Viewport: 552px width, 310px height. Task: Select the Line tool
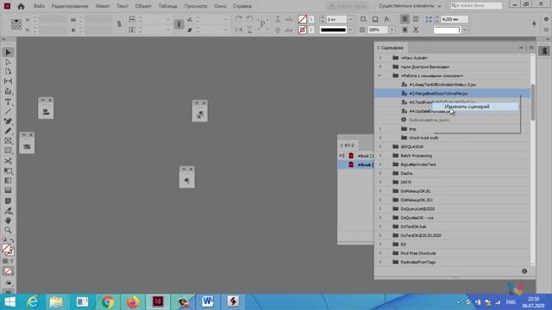tap(8, 111)
